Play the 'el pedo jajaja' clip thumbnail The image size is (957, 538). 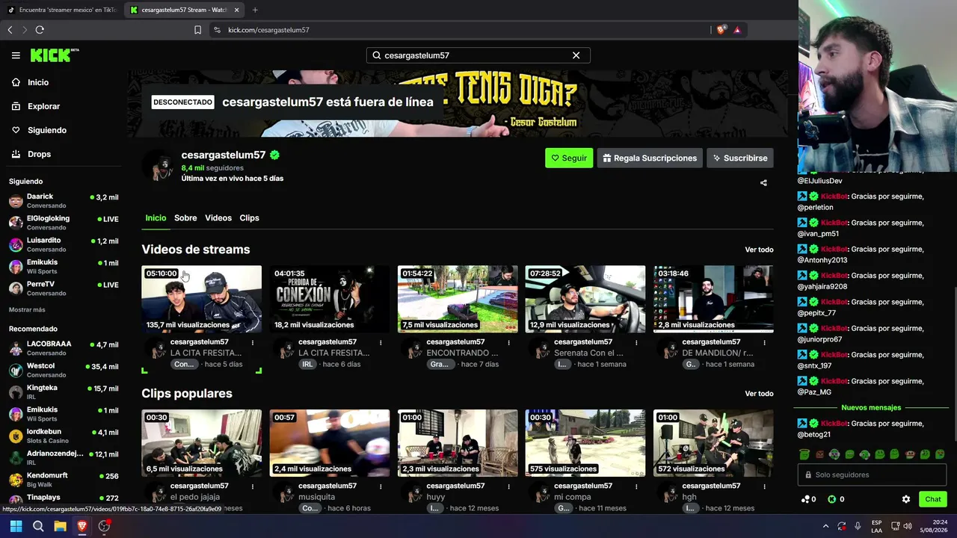pyautogui.click(x=202, y=443)
